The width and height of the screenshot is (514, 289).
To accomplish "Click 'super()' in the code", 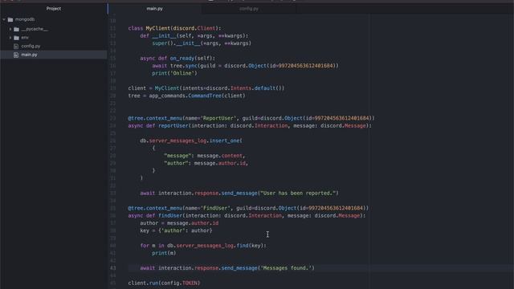I will point(162,43).
